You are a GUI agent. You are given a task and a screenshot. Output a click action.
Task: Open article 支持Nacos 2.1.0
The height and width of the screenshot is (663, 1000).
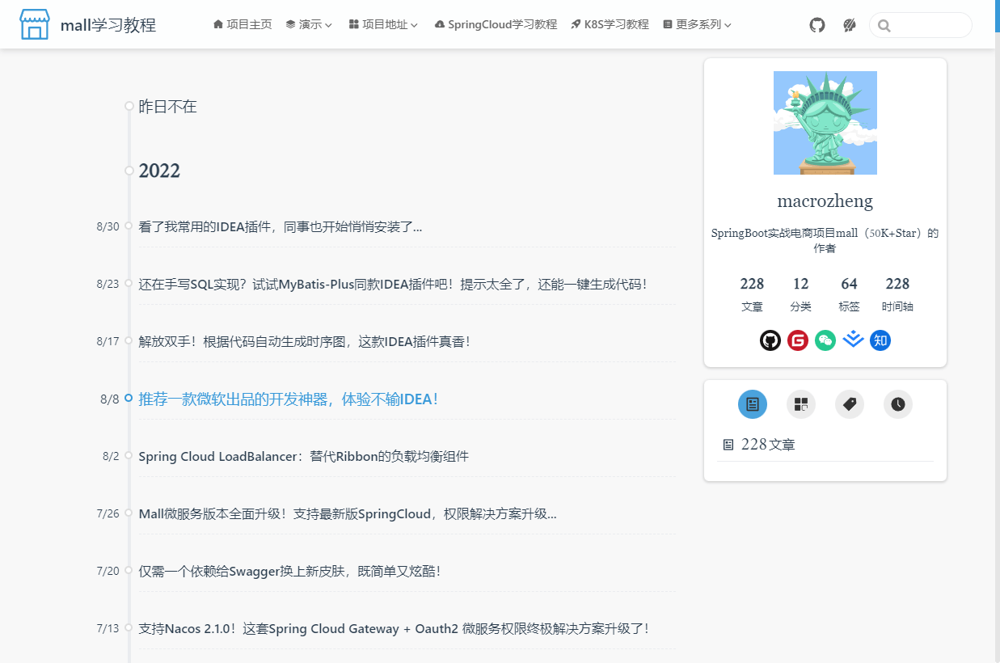click(x=395, y=628)
